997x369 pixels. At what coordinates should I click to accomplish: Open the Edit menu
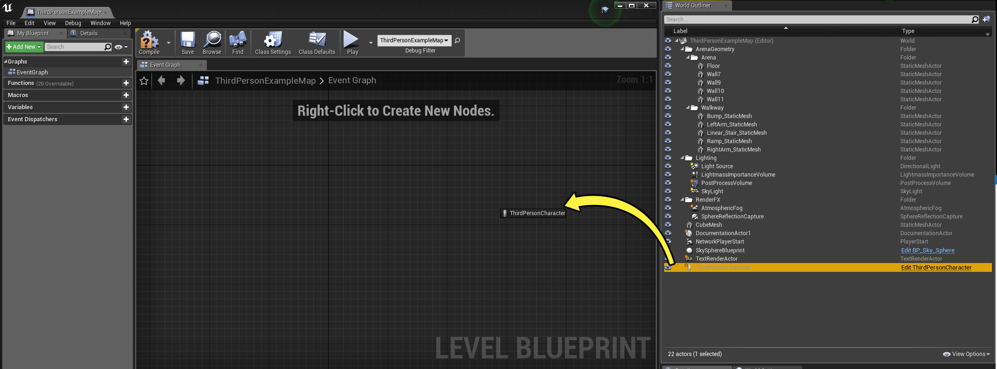point(29,23)
